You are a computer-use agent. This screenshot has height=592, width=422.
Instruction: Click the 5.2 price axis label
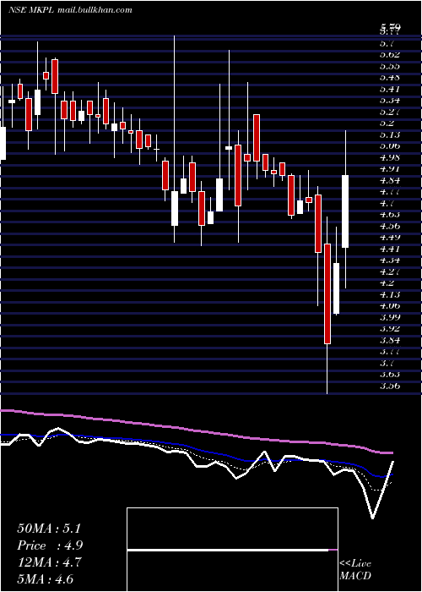click(x=387, y=123)
